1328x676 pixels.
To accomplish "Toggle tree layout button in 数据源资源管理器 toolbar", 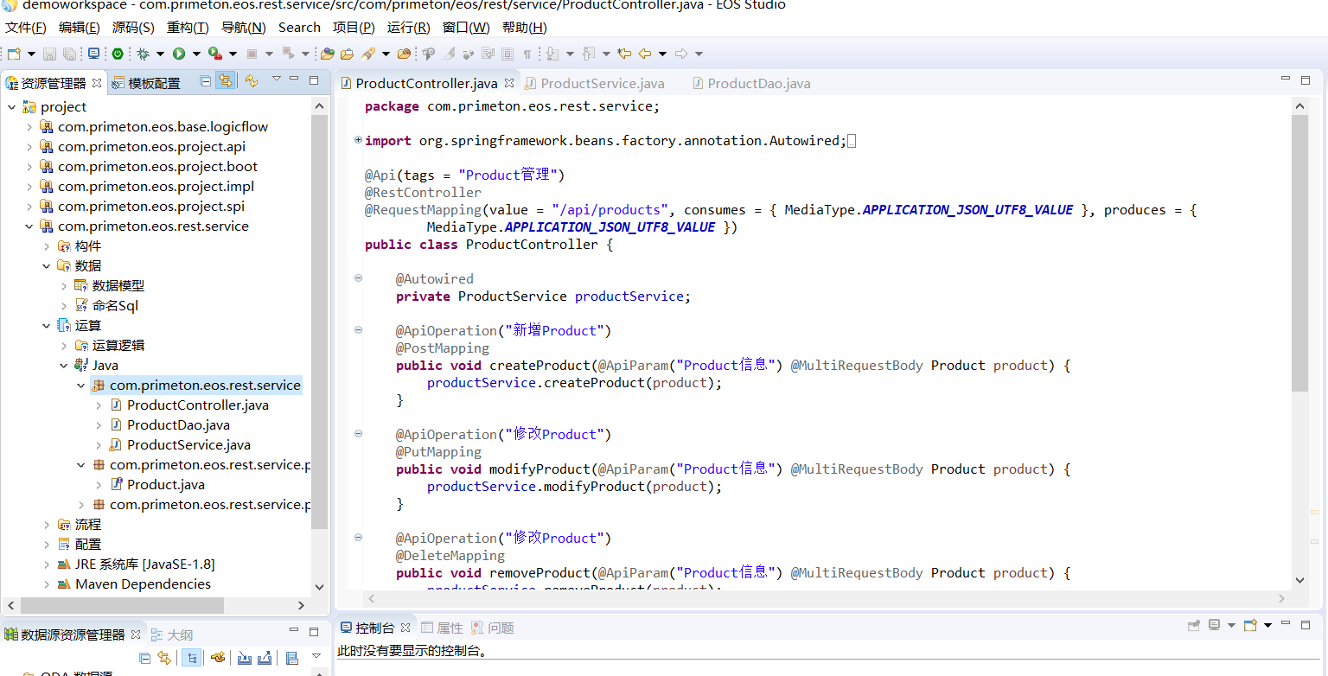I will (191, 658).
